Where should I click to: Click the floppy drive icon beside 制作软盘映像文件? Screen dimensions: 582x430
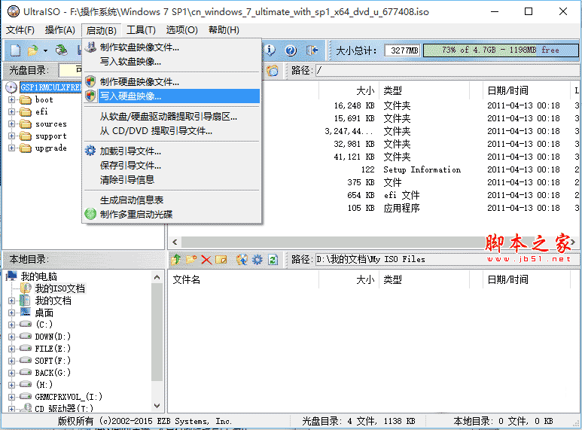click(x=90, y=47)
